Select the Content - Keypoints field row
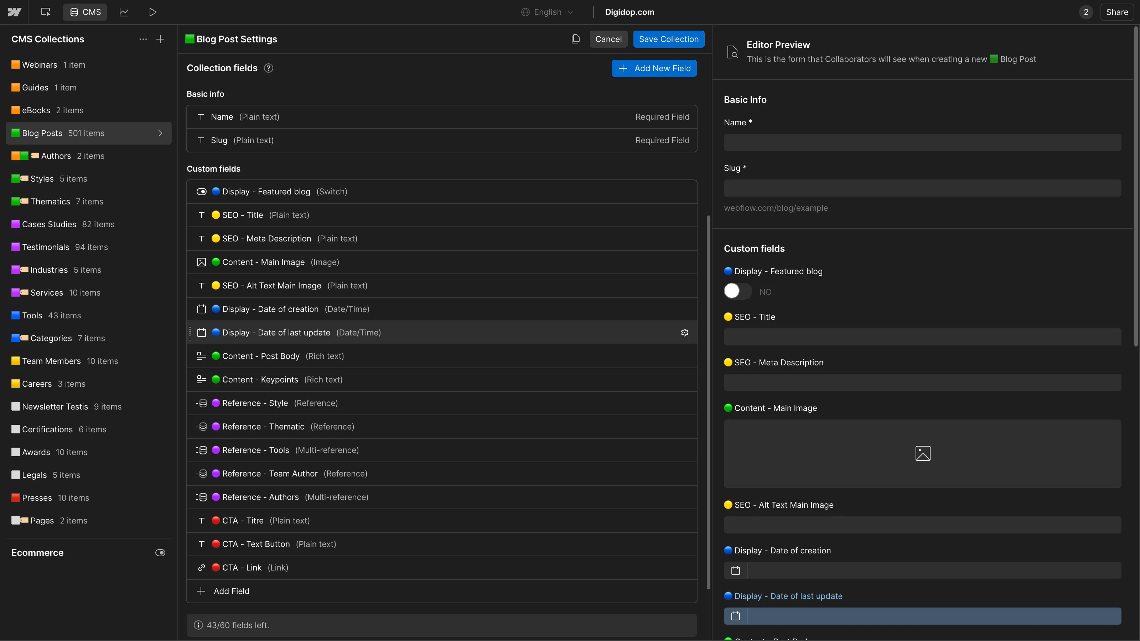1140x641 pixels. click(442, 380)
